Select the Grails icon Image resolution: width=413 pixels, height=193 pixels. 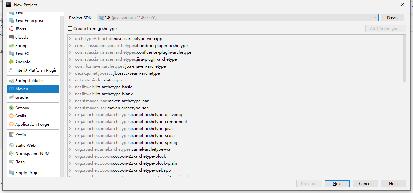click(x=11, y=116)
